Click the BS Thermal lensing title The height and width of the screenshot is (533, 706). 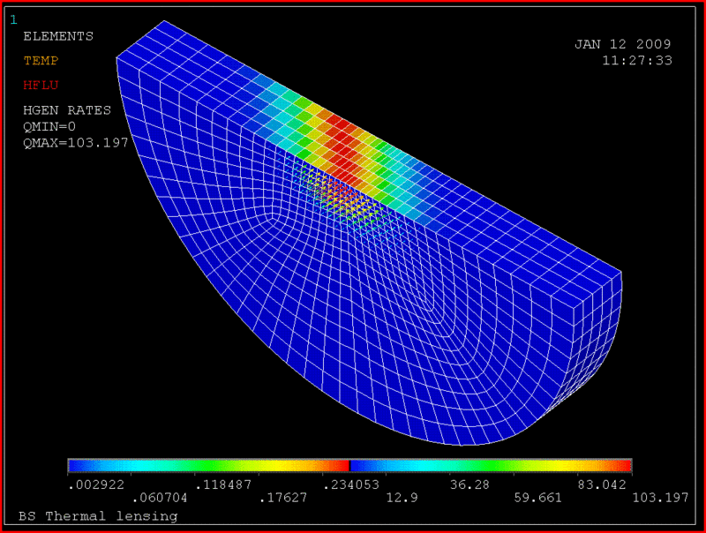coord(98,516)
